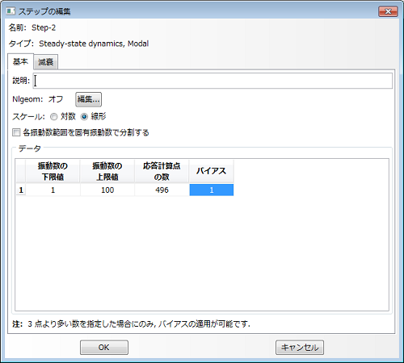Click the バイアス column header
The width and height of the screenshot is (404, 363).
point(212,171)
